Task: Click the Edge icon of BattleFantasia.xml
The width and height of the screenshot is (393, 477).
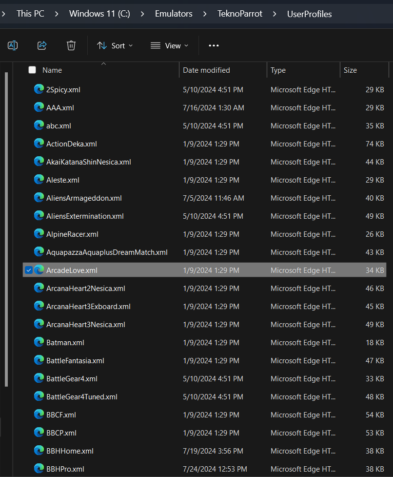Action: tap(39, 360)
